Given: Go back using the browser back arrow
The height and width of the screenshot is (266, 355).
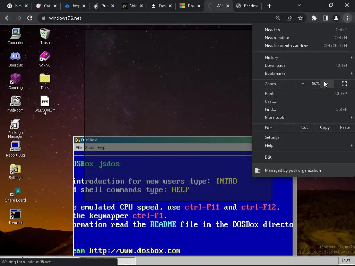Looking at the screenshot, I should point(8,18).
